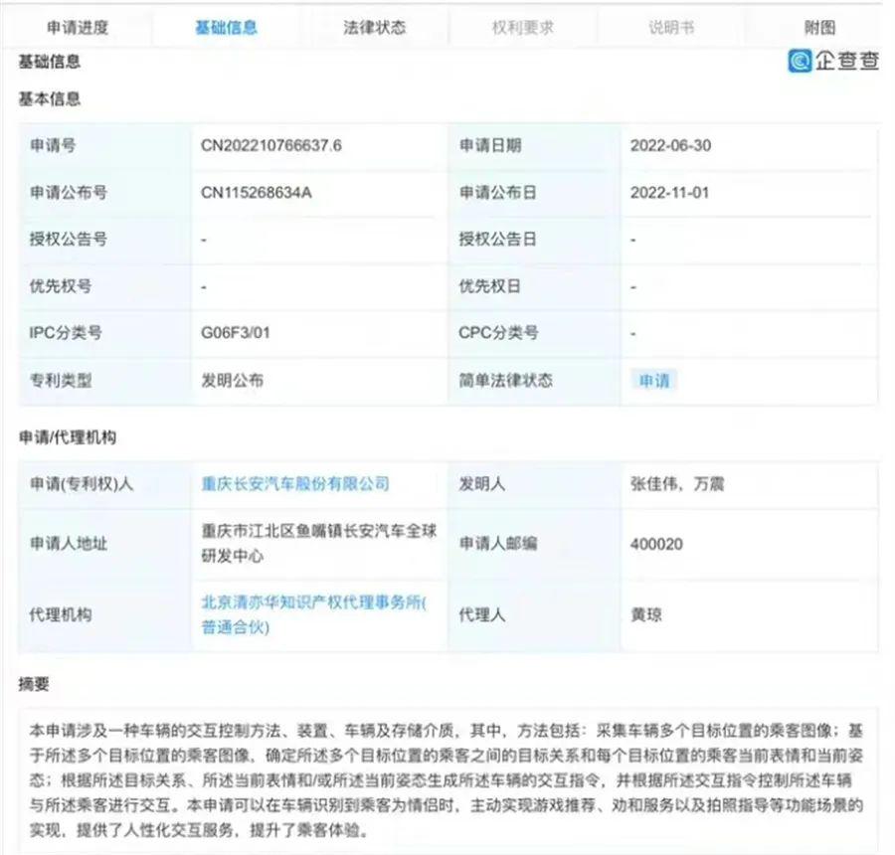Screen dimensions: 895x855
Task: Click application number CN202210766637.6
Action: 271,145
